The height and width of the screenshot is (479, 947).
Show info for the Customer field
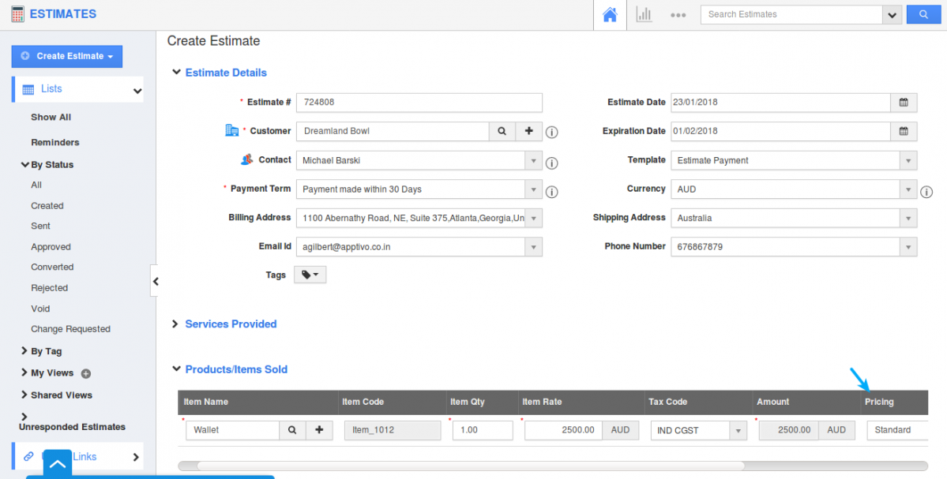551,132
